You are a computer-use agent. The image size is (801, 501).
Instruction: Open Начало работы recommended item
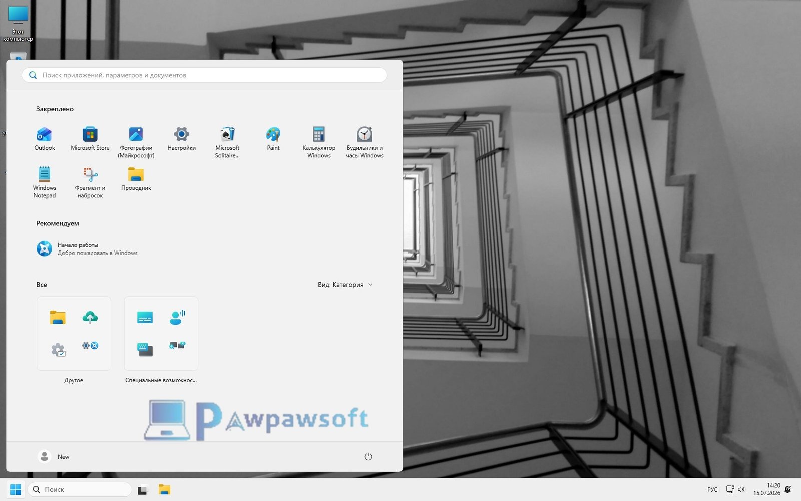(x=87, y=248)
